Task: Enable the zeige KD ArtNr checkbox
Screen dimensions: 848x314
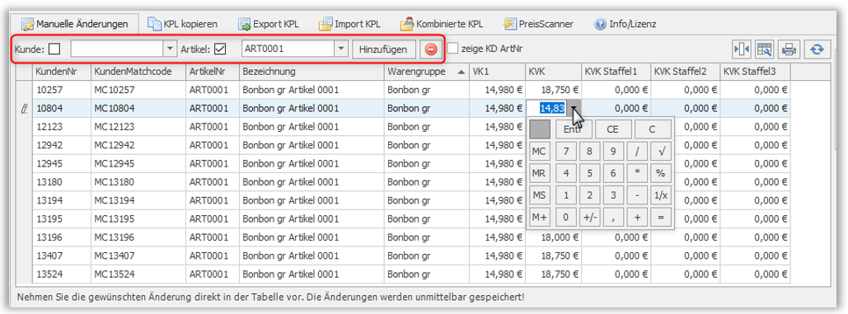Action: pyautogui.click(x=453, y=48)
